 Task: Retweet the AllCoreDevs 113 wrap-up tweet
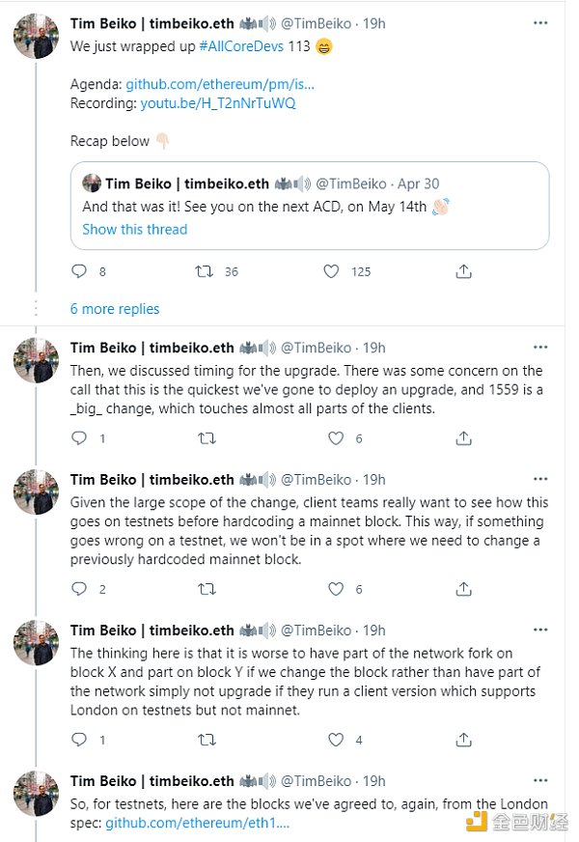(205, 271)
